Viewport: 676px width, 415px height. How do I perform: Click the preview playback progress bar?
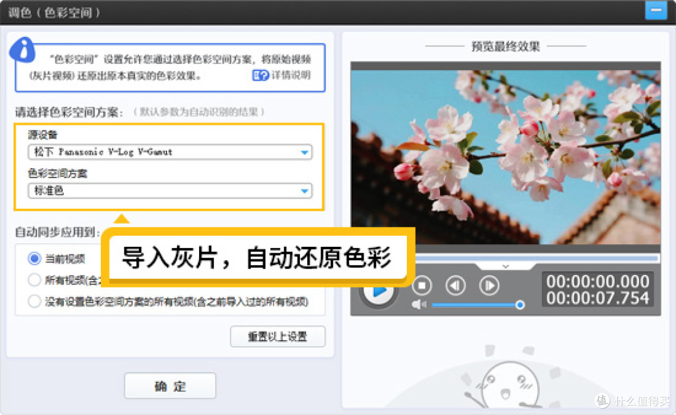pyautogui.click(x=537, y=258)
